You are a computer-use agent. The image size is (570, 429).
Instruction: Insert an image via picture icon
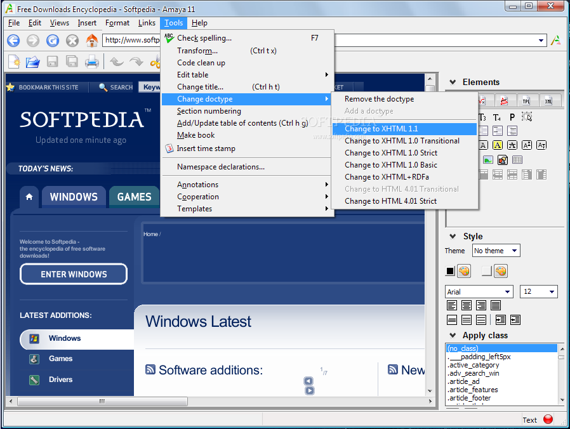coord(488,160)
